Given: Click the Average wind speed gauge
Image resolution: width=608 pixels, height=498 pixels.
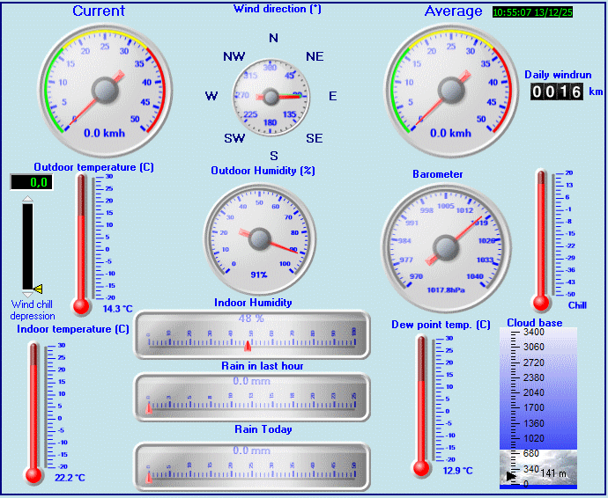Looking at the screenshot, I should [x=450, y=90].
